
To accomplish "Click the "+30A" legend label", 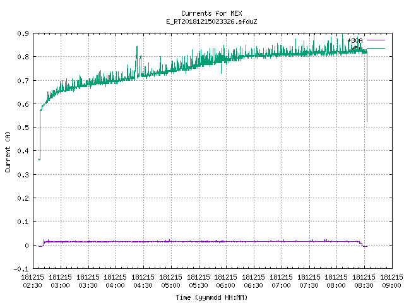I will [x=355, y=40].
